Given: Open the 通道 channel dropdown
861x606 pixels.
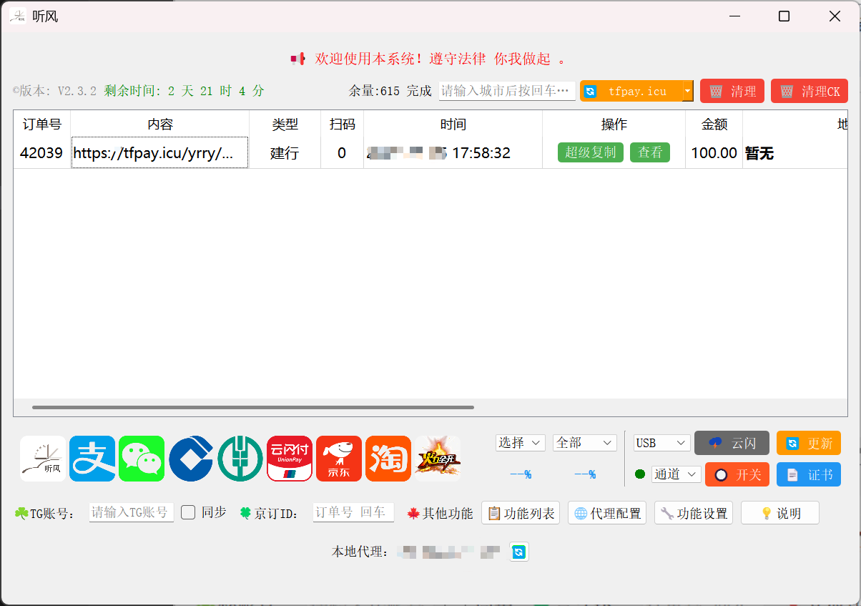Looking at the screenshot, I should 676,474.
